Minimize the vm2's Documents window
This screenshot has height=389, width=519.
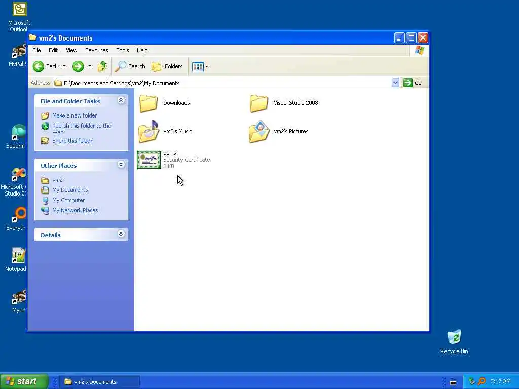coord(399,38)
